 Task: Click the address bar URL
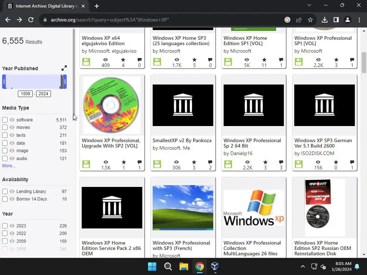coord(110,20)
